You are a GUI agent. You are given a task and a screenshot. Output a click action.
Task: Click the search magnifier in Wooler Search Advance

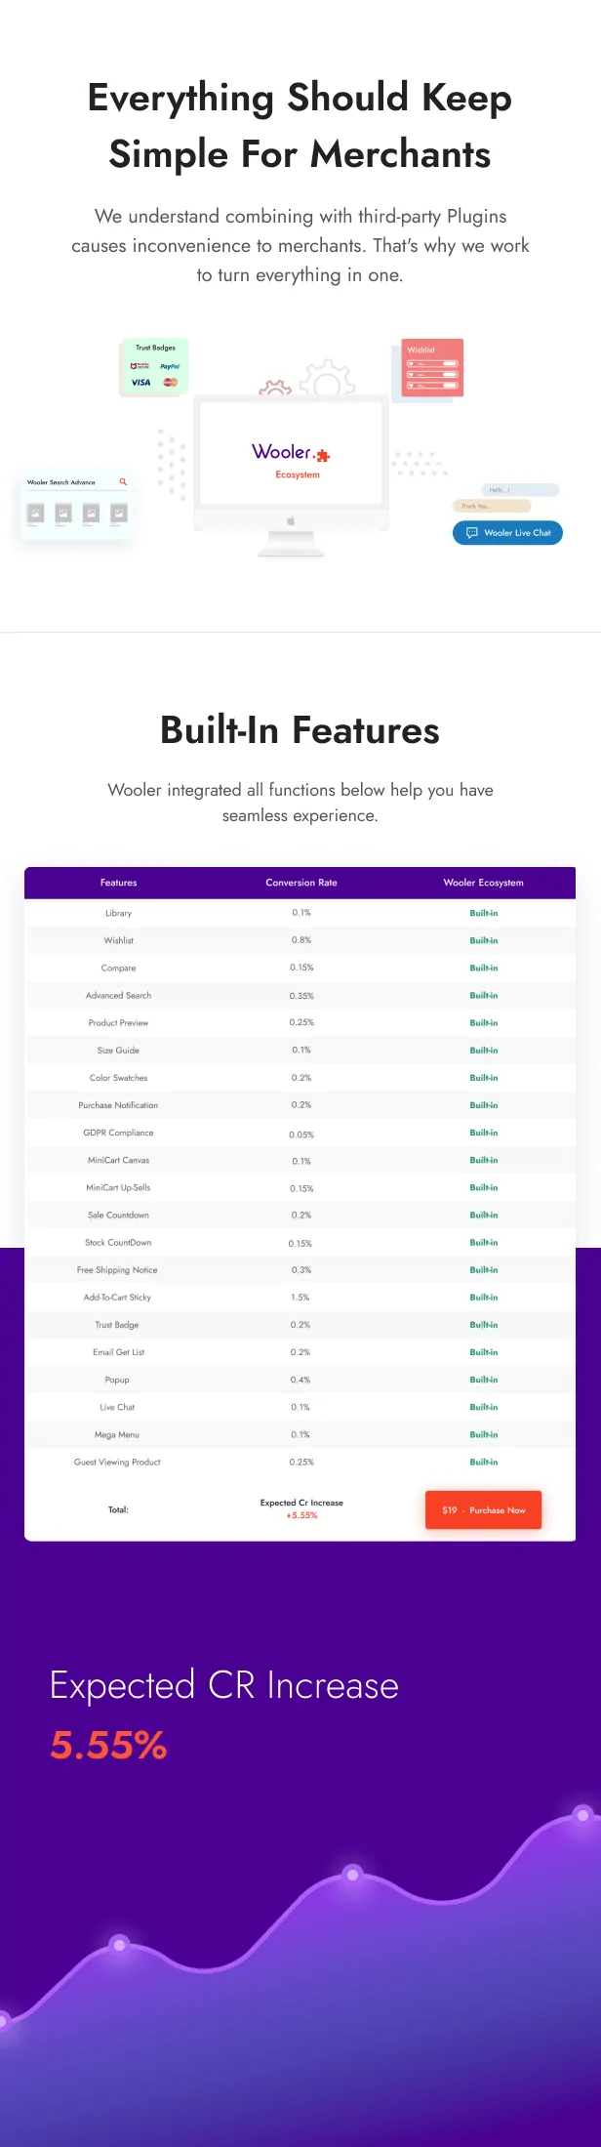[x=121, y=481]
